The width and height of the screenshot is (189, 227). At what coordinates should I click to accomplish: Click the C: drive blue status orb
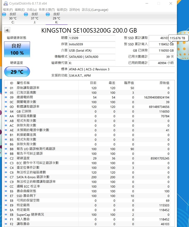pyautogui.click(x=4, y=14)
